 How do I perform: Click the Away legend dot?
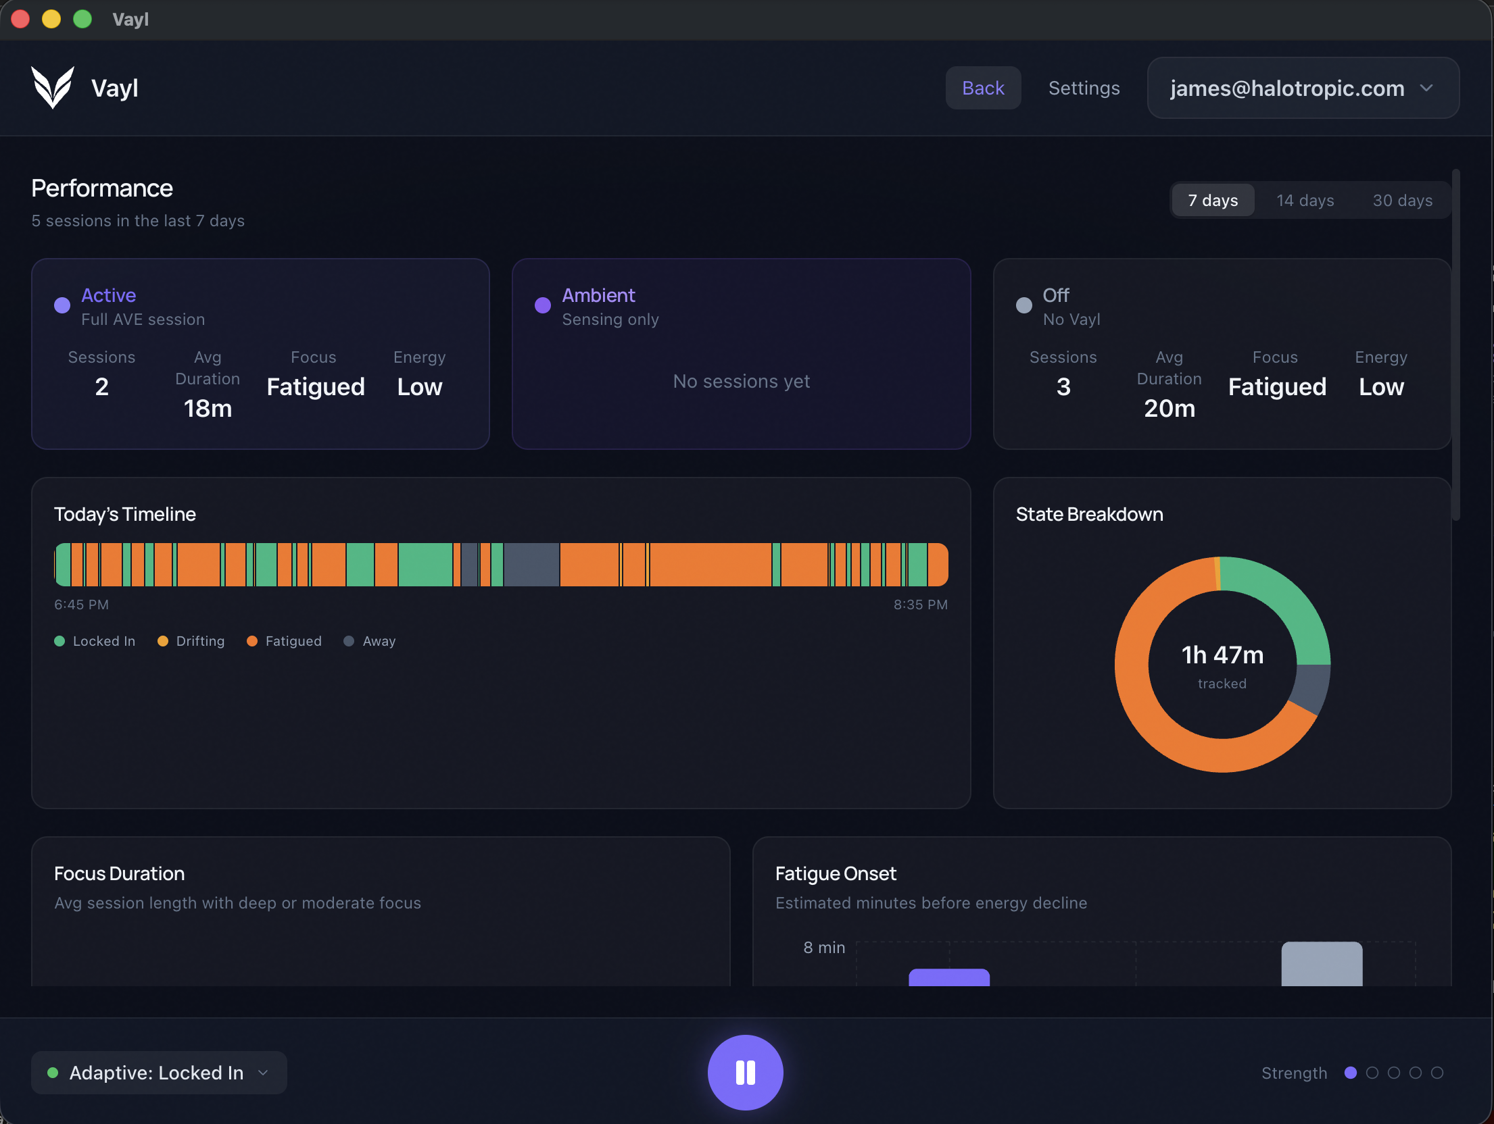tap(349, 640)
